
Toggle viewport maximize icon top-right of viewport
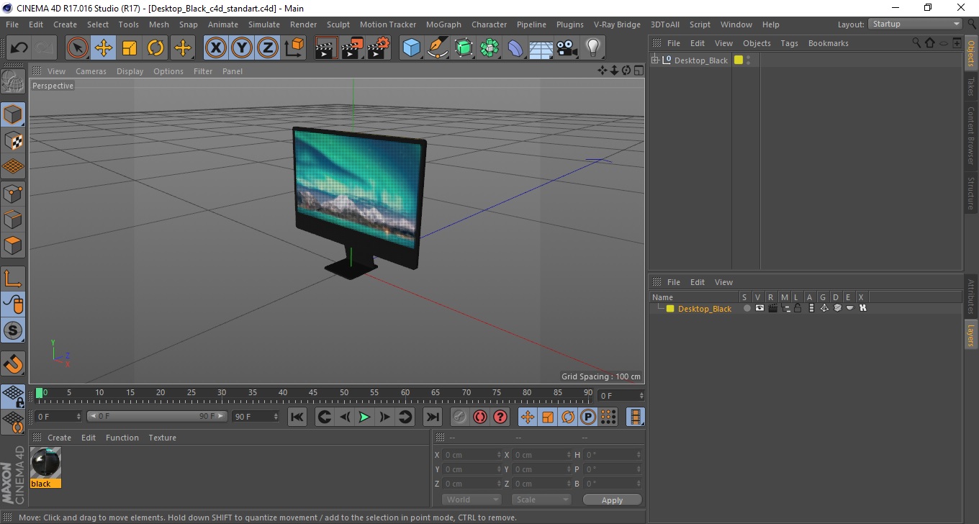click(x=639, y=71)
